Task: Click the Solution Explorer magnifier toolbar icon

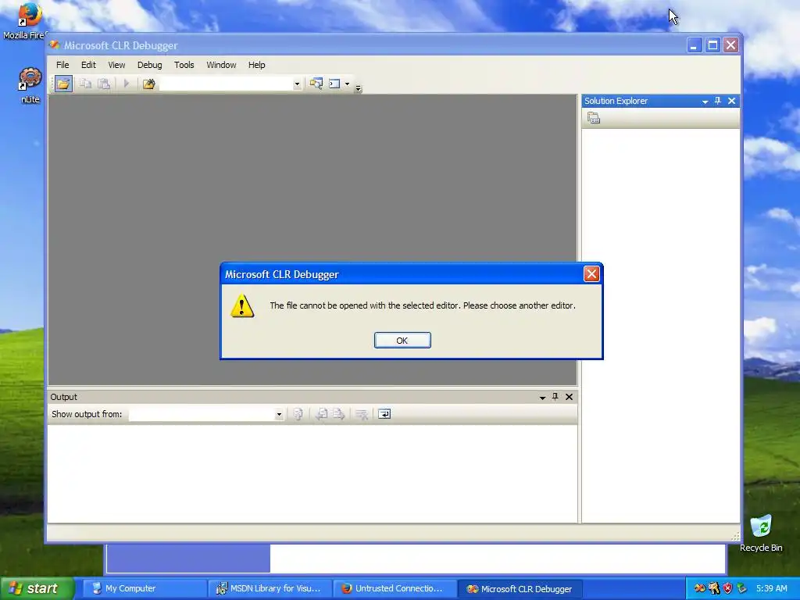Action: click(x=316, y=84)
